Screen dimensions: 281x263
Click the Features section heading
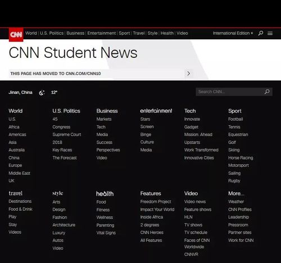tap(151, 193)
